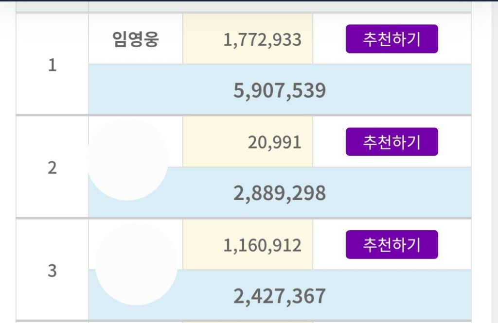Click cumulative total 2,427,367
Viewport: 498px width, 323px height.
(x=280, y=296)
